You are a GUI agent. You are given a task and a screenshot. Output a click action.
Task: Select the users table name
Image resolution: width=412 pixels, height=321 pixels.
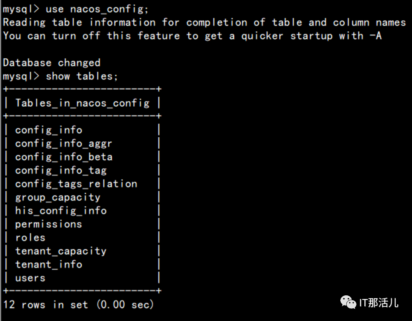[x=30, y=278]
